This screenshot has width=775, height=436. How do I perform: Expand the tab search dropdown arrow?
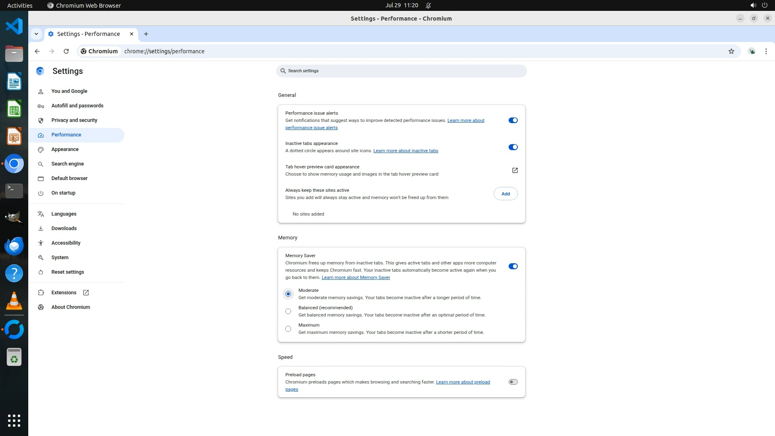(x=36, y=34)
